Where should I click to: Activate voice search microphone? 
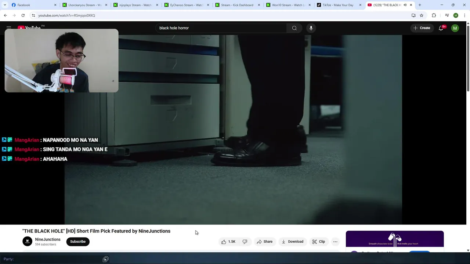tap(311, 28)
